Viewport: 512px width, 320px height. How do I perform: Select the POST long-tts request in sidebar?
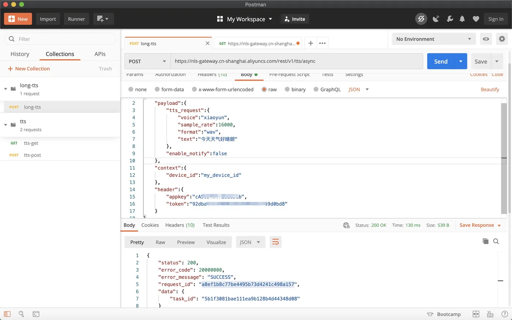(60, 107)
